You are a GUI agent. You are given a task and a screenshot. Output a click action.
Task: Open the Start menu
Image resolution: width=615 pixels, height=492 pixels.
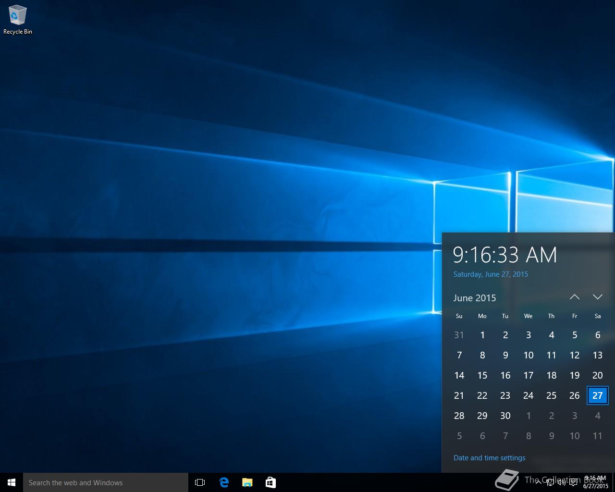[11, 482]
